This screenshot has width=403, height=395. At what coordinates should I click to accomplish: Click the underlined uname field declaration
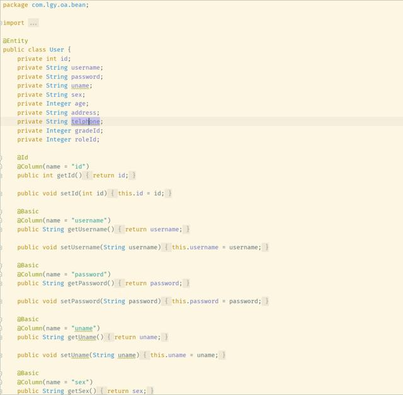81,86
